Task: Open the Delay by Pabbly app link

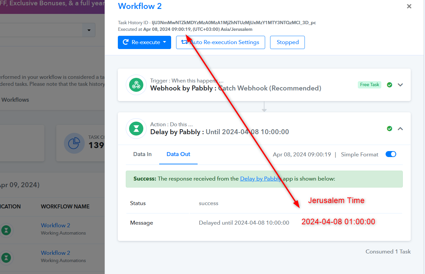Action: (261, 179)
